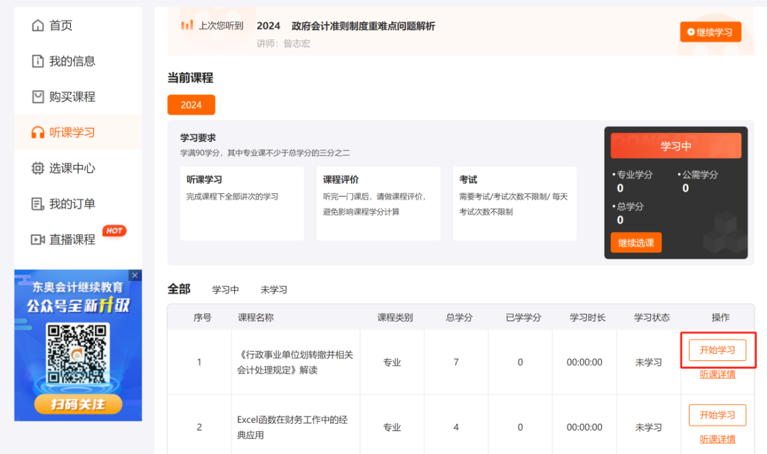767x454 pixels.
Task: Switch to the 未学习 filter tab
Action: pyautogui.click(x=274, y=289)
